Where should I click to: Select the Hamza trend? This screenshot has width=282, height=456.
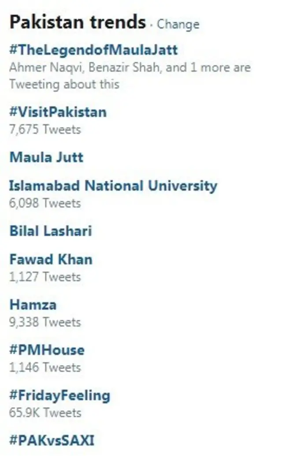click(33, 304)
